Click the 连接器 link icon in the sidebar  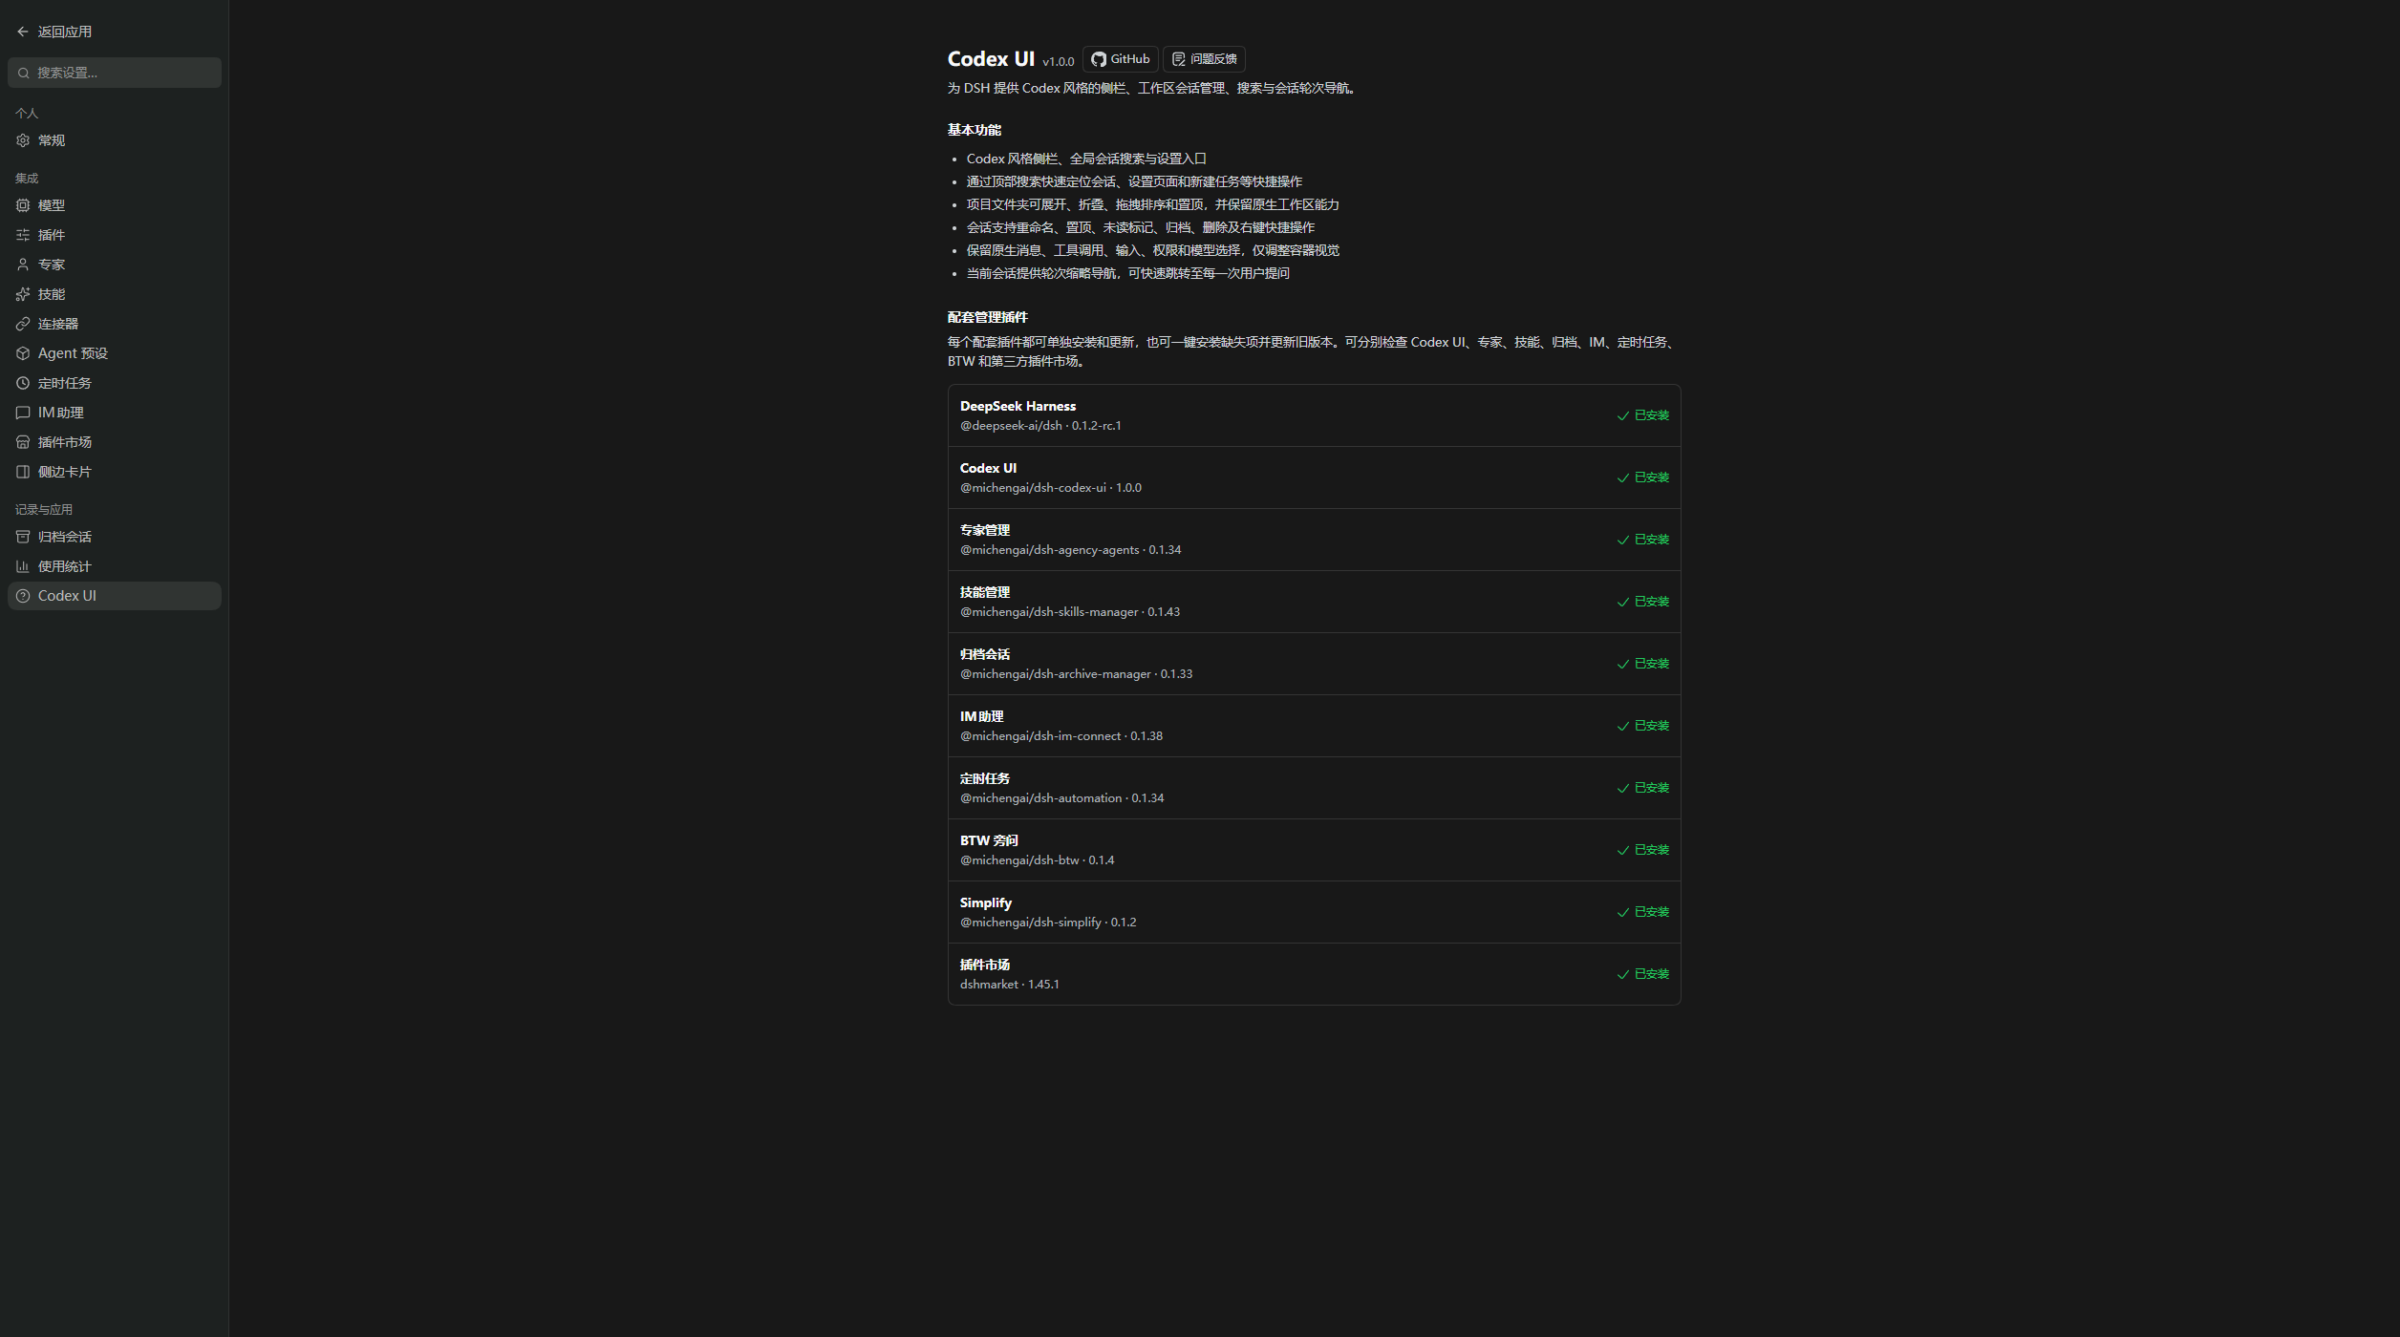click(x=23, y=324)
